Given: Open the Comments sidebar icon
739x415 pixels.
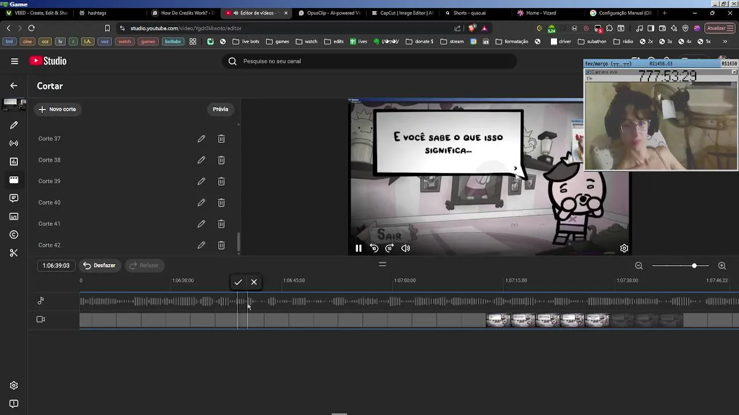Looking at the screenshot, I should coord(14,198).
